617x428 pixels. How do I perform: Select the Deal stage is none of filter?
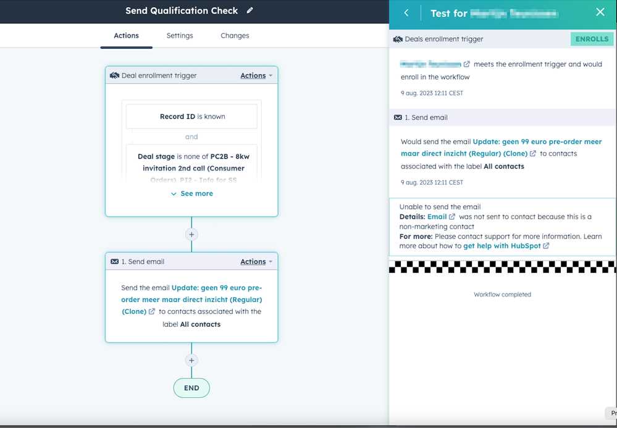(x=191, y=164)
